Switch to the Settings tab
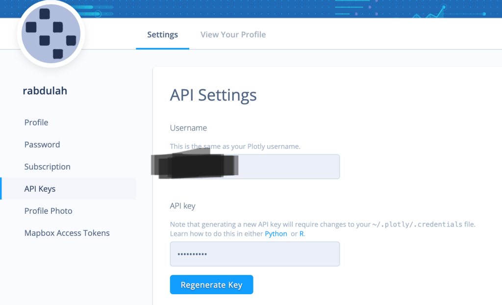This screenshot has height=305, width=502. coord(162,35)
